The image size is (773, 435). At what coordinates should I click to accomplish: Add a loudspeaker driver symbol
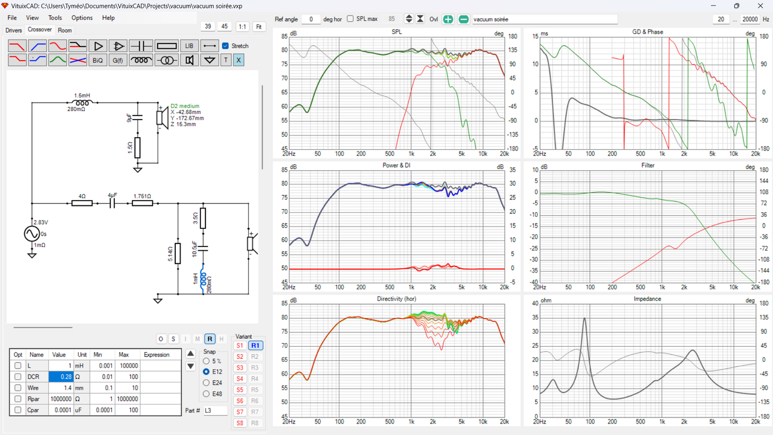[x=189, y=60]
